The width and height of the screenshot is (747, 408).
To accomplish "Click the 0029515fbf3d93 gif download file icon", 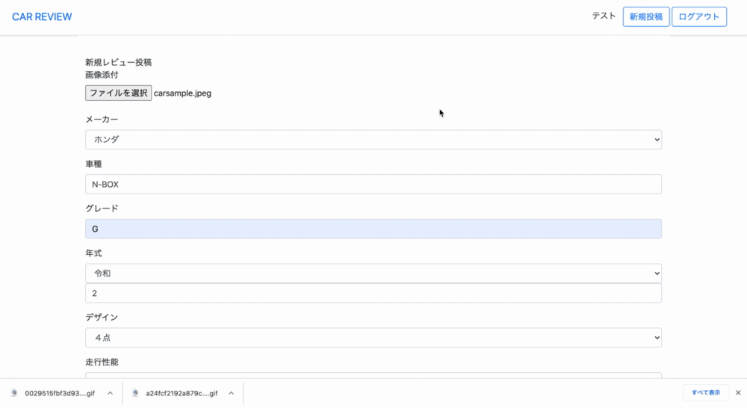I will (14, 393).
